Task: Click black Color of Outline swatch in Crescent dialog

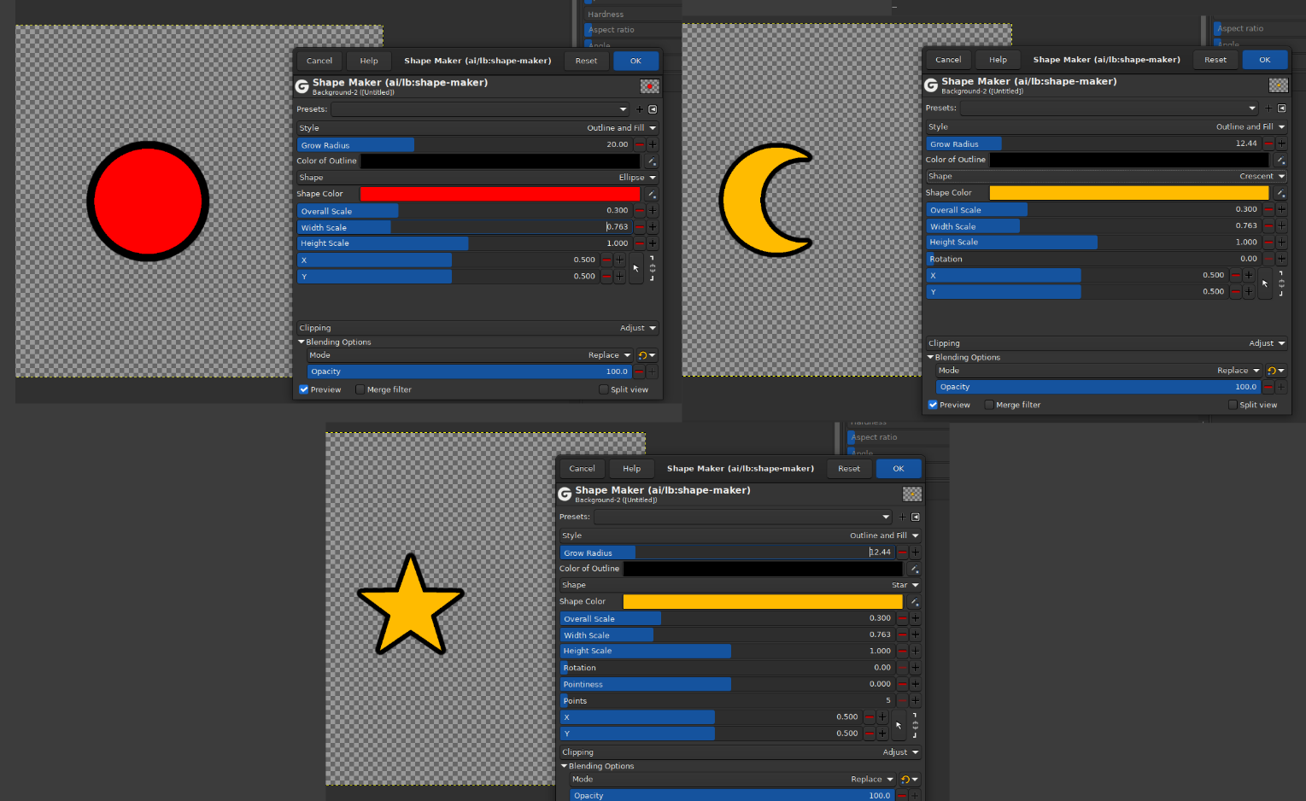Action: (x=1129, y=160)
